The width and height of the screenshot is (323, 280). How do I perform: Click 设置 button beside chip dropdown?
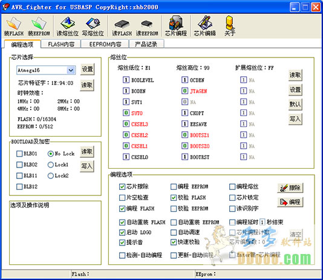pyautogui.click(x=87, y=69)
